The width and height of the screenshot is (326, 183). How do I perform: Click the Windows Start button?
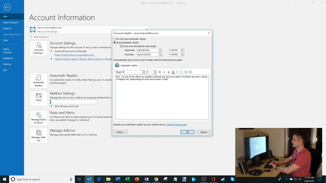[5, 179]
